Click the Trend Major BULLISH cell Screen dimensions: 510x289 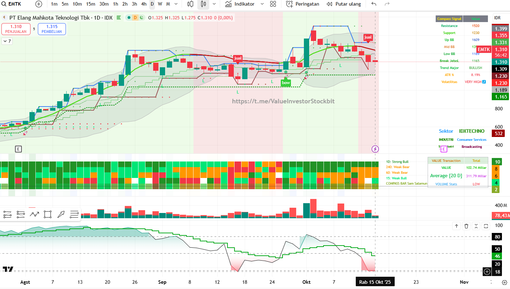point(476,68)
